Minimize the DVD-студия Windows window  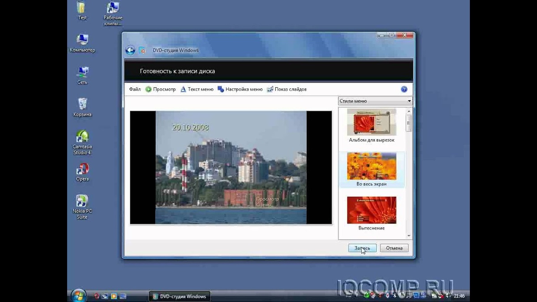(x=382, y=35)
